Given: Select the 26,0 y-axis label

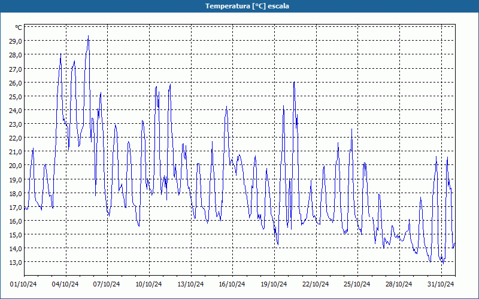Looking at the screenshot, I should tap(16, 83).
